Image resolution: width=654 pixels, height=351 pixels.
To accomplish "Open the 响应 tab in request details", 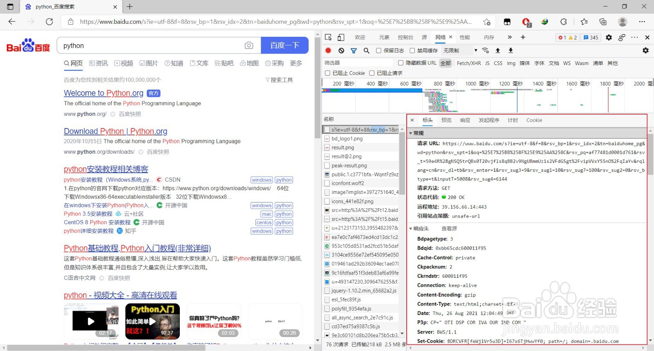I will [x=465, y=120].
